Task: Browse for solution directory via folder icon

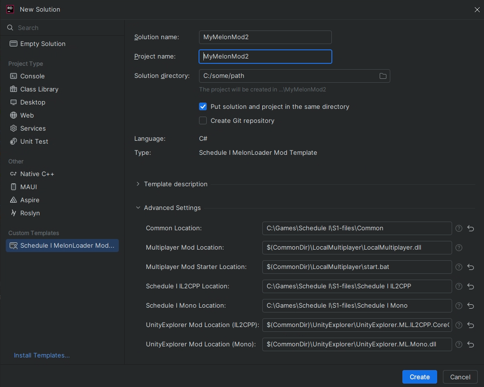Action: (x=383, y=76)
